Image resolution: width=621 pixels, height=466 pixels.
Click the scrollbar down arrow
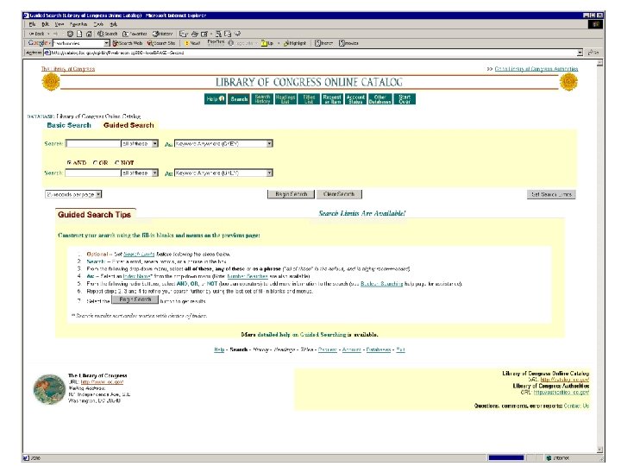click(x=599, y=450)
